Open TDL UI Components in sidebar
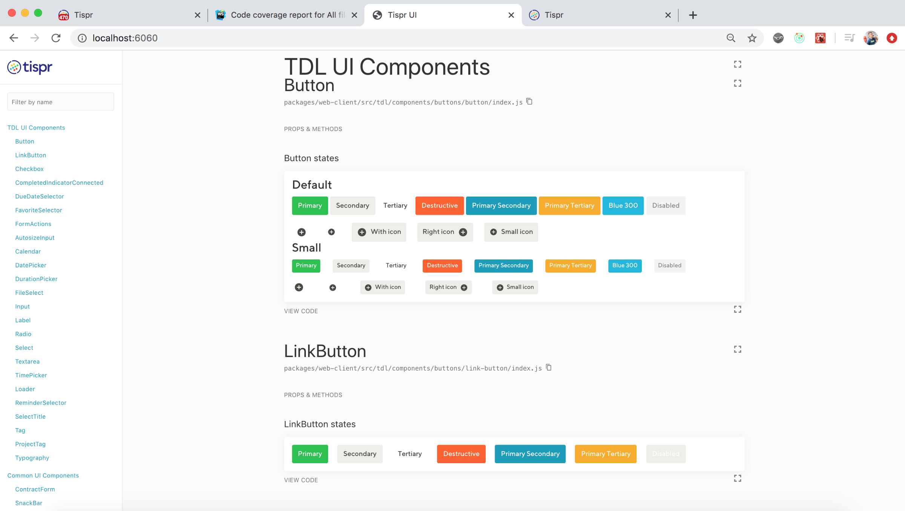905x511 pixels. coord(36,128)
